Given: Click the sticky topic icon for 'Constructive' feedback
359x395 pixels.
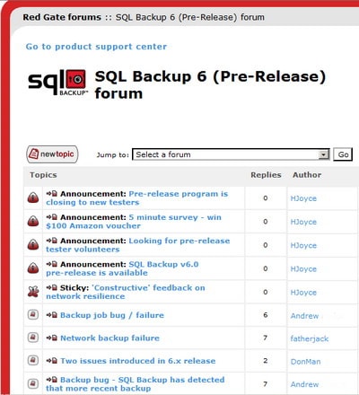Looking at the screenshot, I should (x=33, y=292).
